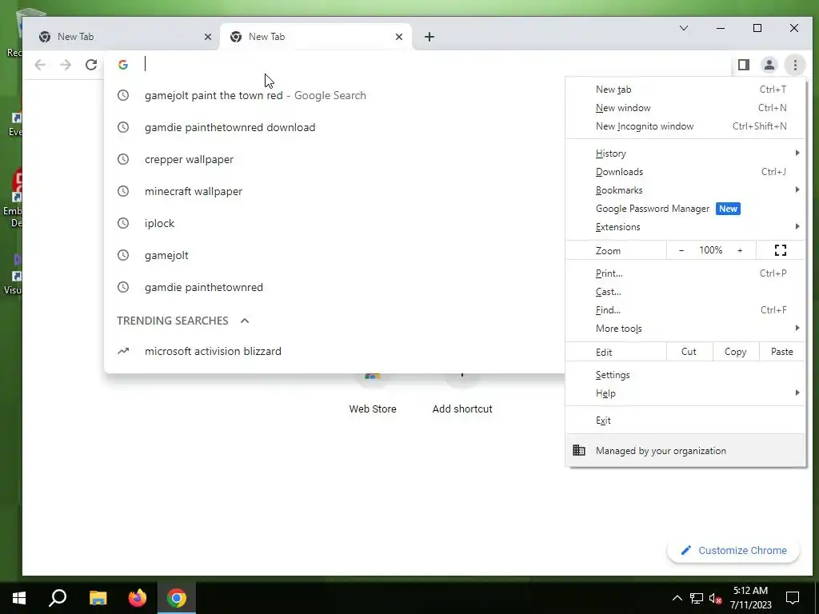Open Google Password Manager

point(685,209)
